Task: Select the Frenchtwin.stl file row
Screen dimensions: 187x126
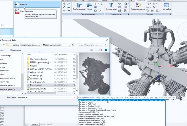Action: click(x=51, y=85)
